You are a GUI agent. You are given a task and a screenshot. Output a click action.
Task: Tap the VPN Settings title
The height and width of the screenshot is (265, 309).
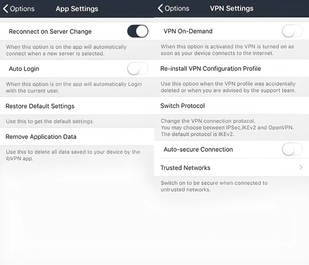[232, 8]
